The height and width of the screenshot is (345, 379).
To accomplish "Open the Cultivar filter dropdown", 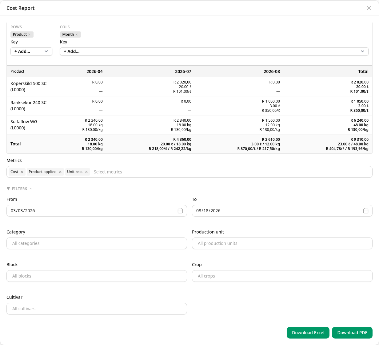I will (97, 309).
